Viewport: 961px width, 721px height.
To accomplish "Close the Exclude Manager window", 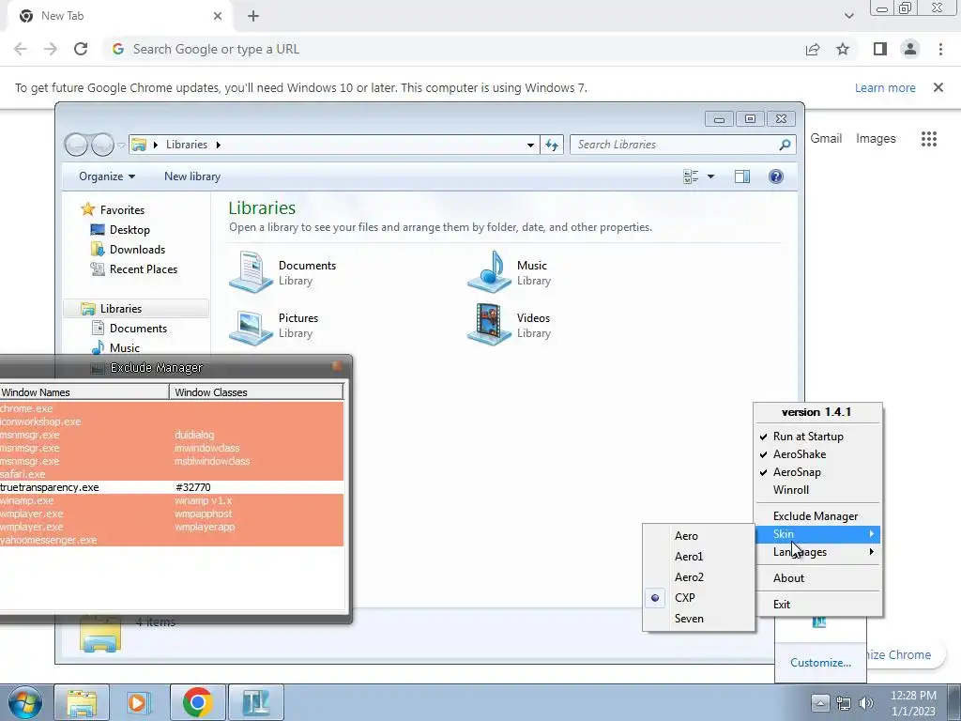I will click(x=337, y=366).
